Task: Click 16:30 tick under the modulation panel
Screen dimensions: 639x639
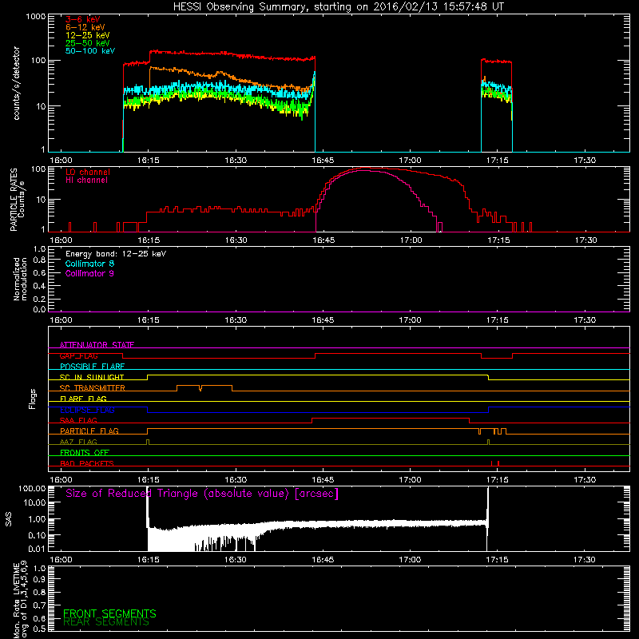Action: [236, 320]
